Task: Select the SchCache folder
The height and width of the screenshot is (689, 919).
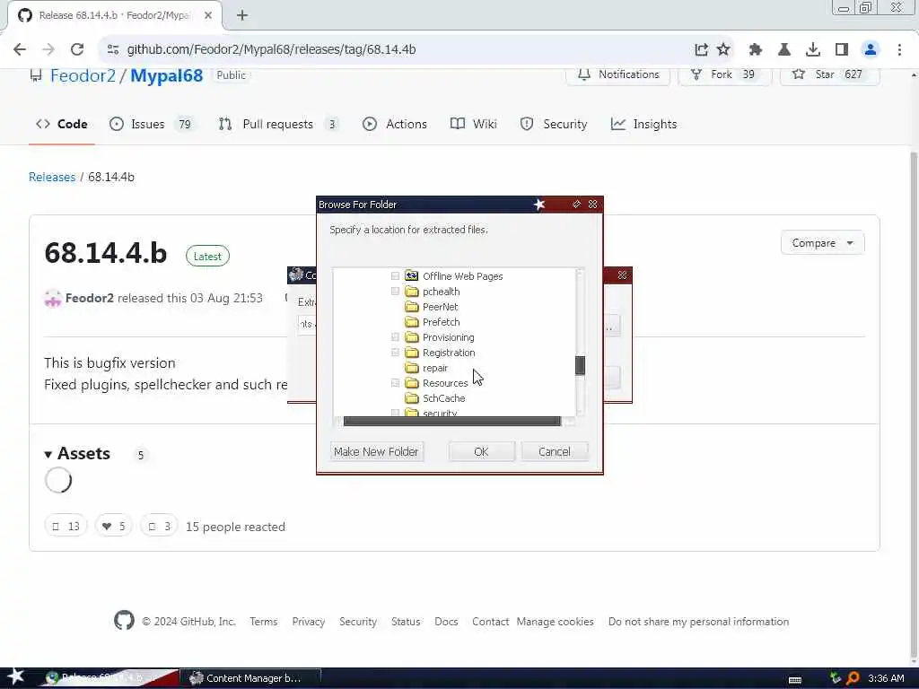Action: click(443, 397)
